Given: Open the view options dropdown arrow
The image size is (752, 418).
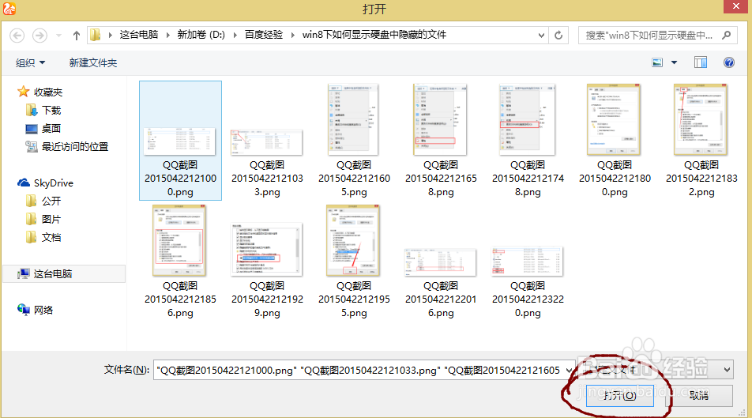Looking at the screenshot, I should (x=674, y=62).
